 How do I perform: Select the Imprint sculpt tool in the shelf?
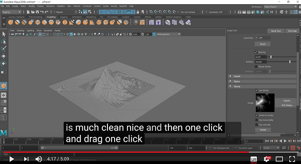click(x=71, y=23)
